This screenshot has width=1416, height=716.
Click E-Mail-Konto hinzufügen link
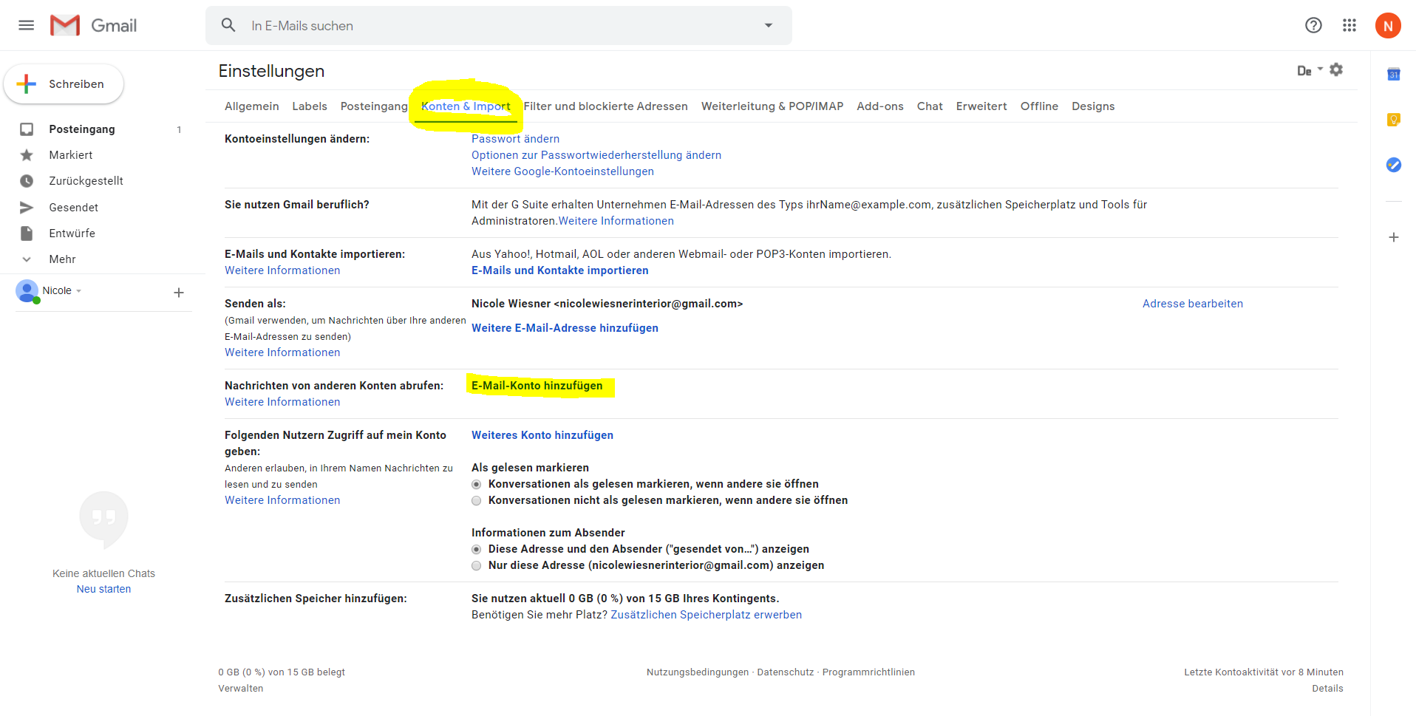[537, 386]
